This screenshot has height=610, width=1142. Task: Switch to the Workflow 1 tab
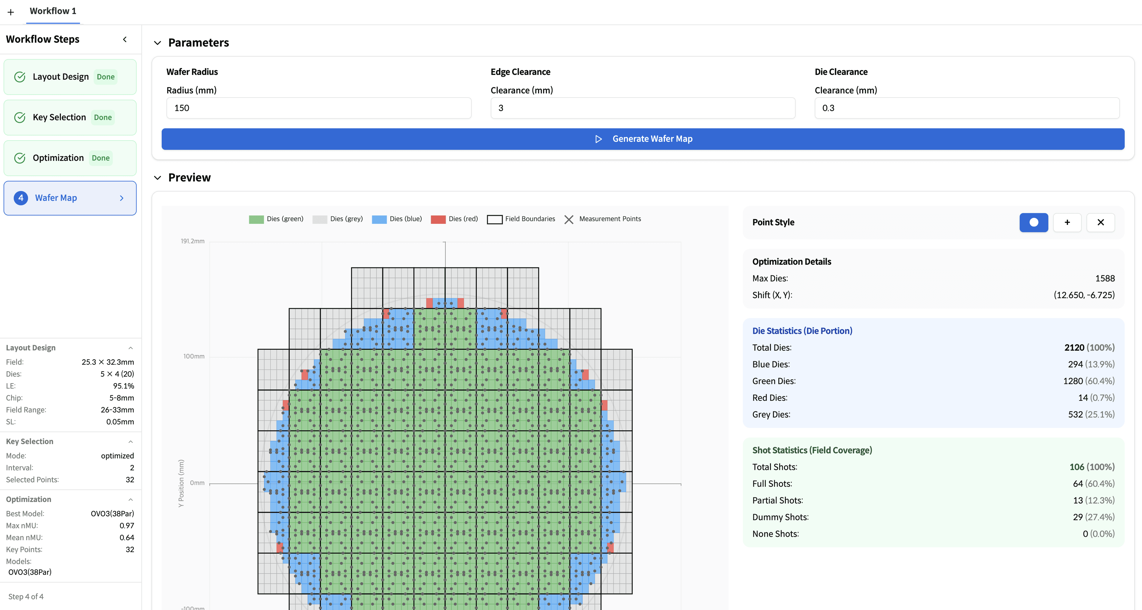click(53, 11)
